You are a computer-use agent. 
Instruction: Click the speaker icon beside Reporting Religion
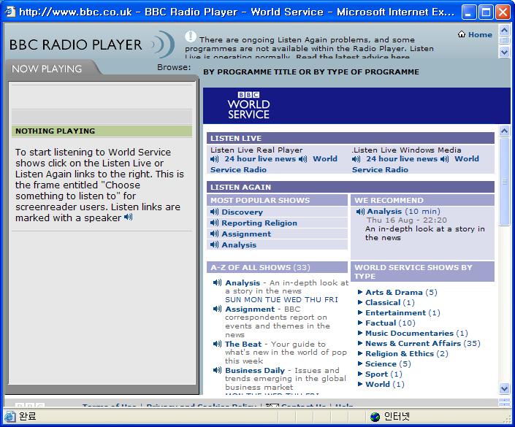pos(214,223)
